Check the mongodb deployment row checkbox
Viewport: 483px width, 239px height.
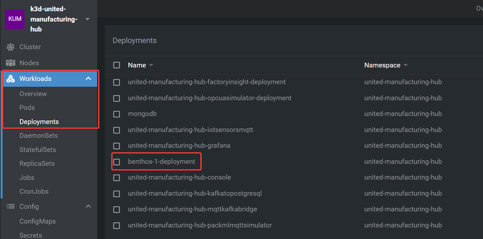(116, 114)
